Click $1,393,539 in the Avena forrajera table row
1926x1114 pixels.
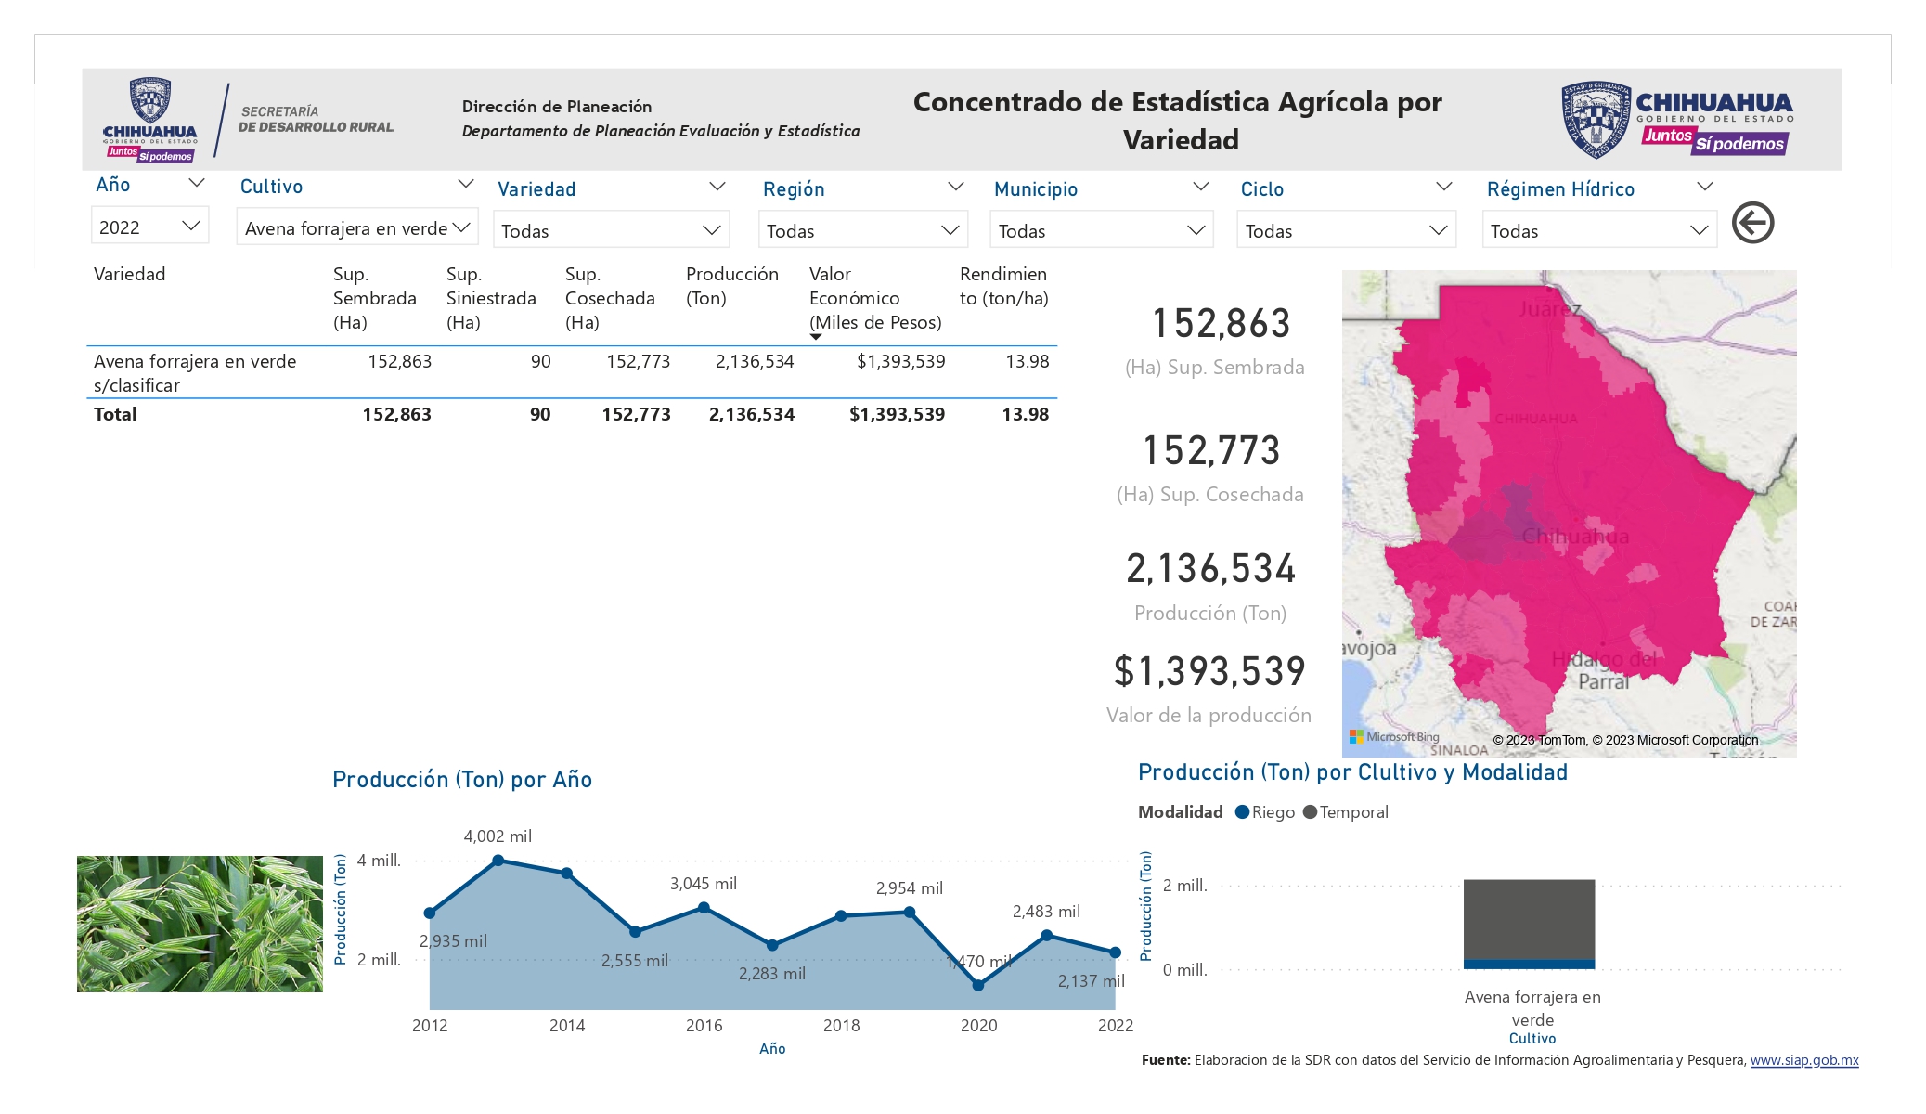pyautogui.click(x=900, y=361)
